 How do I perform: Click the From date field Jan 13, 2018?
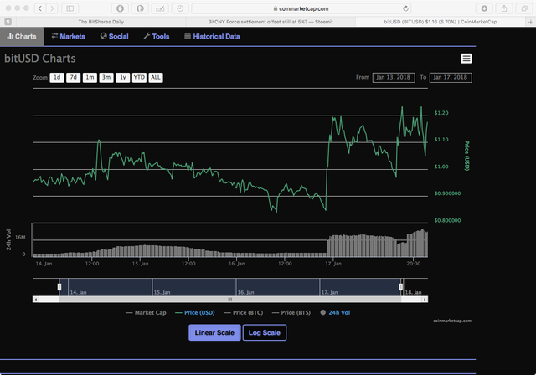click(x=394, y=78)
